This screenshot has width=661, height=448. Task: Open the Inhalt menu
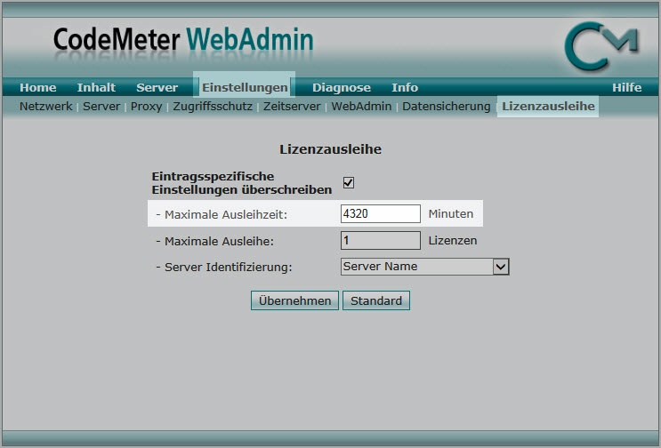[x=96, y=88]
